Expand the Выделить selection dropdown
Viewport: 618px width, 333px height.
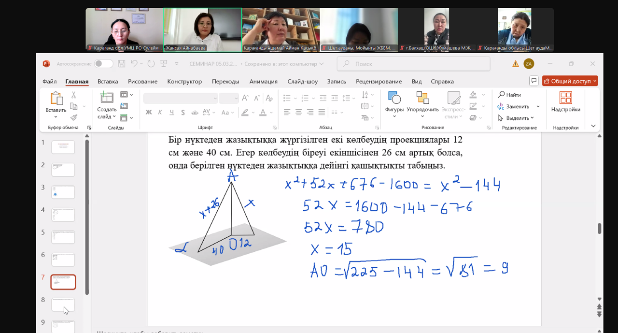tap(532, 118)
